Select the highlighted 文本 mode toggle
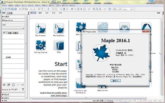Screen dimensions: 165x103 (33, 13)
